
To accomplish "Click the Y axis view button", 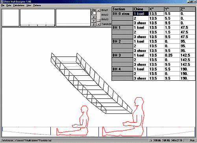I will click(x=93, y=21).
